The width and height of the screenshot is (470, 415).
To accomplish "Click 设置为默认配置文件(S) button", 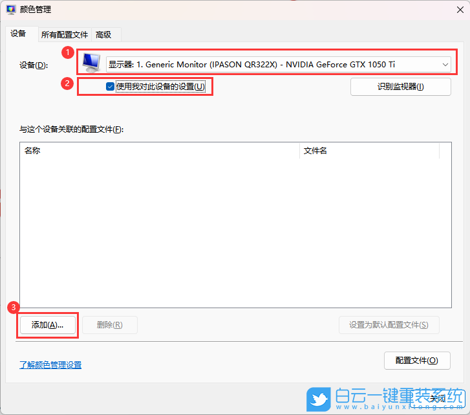I will pyautogui.click(x=389, y=324).
